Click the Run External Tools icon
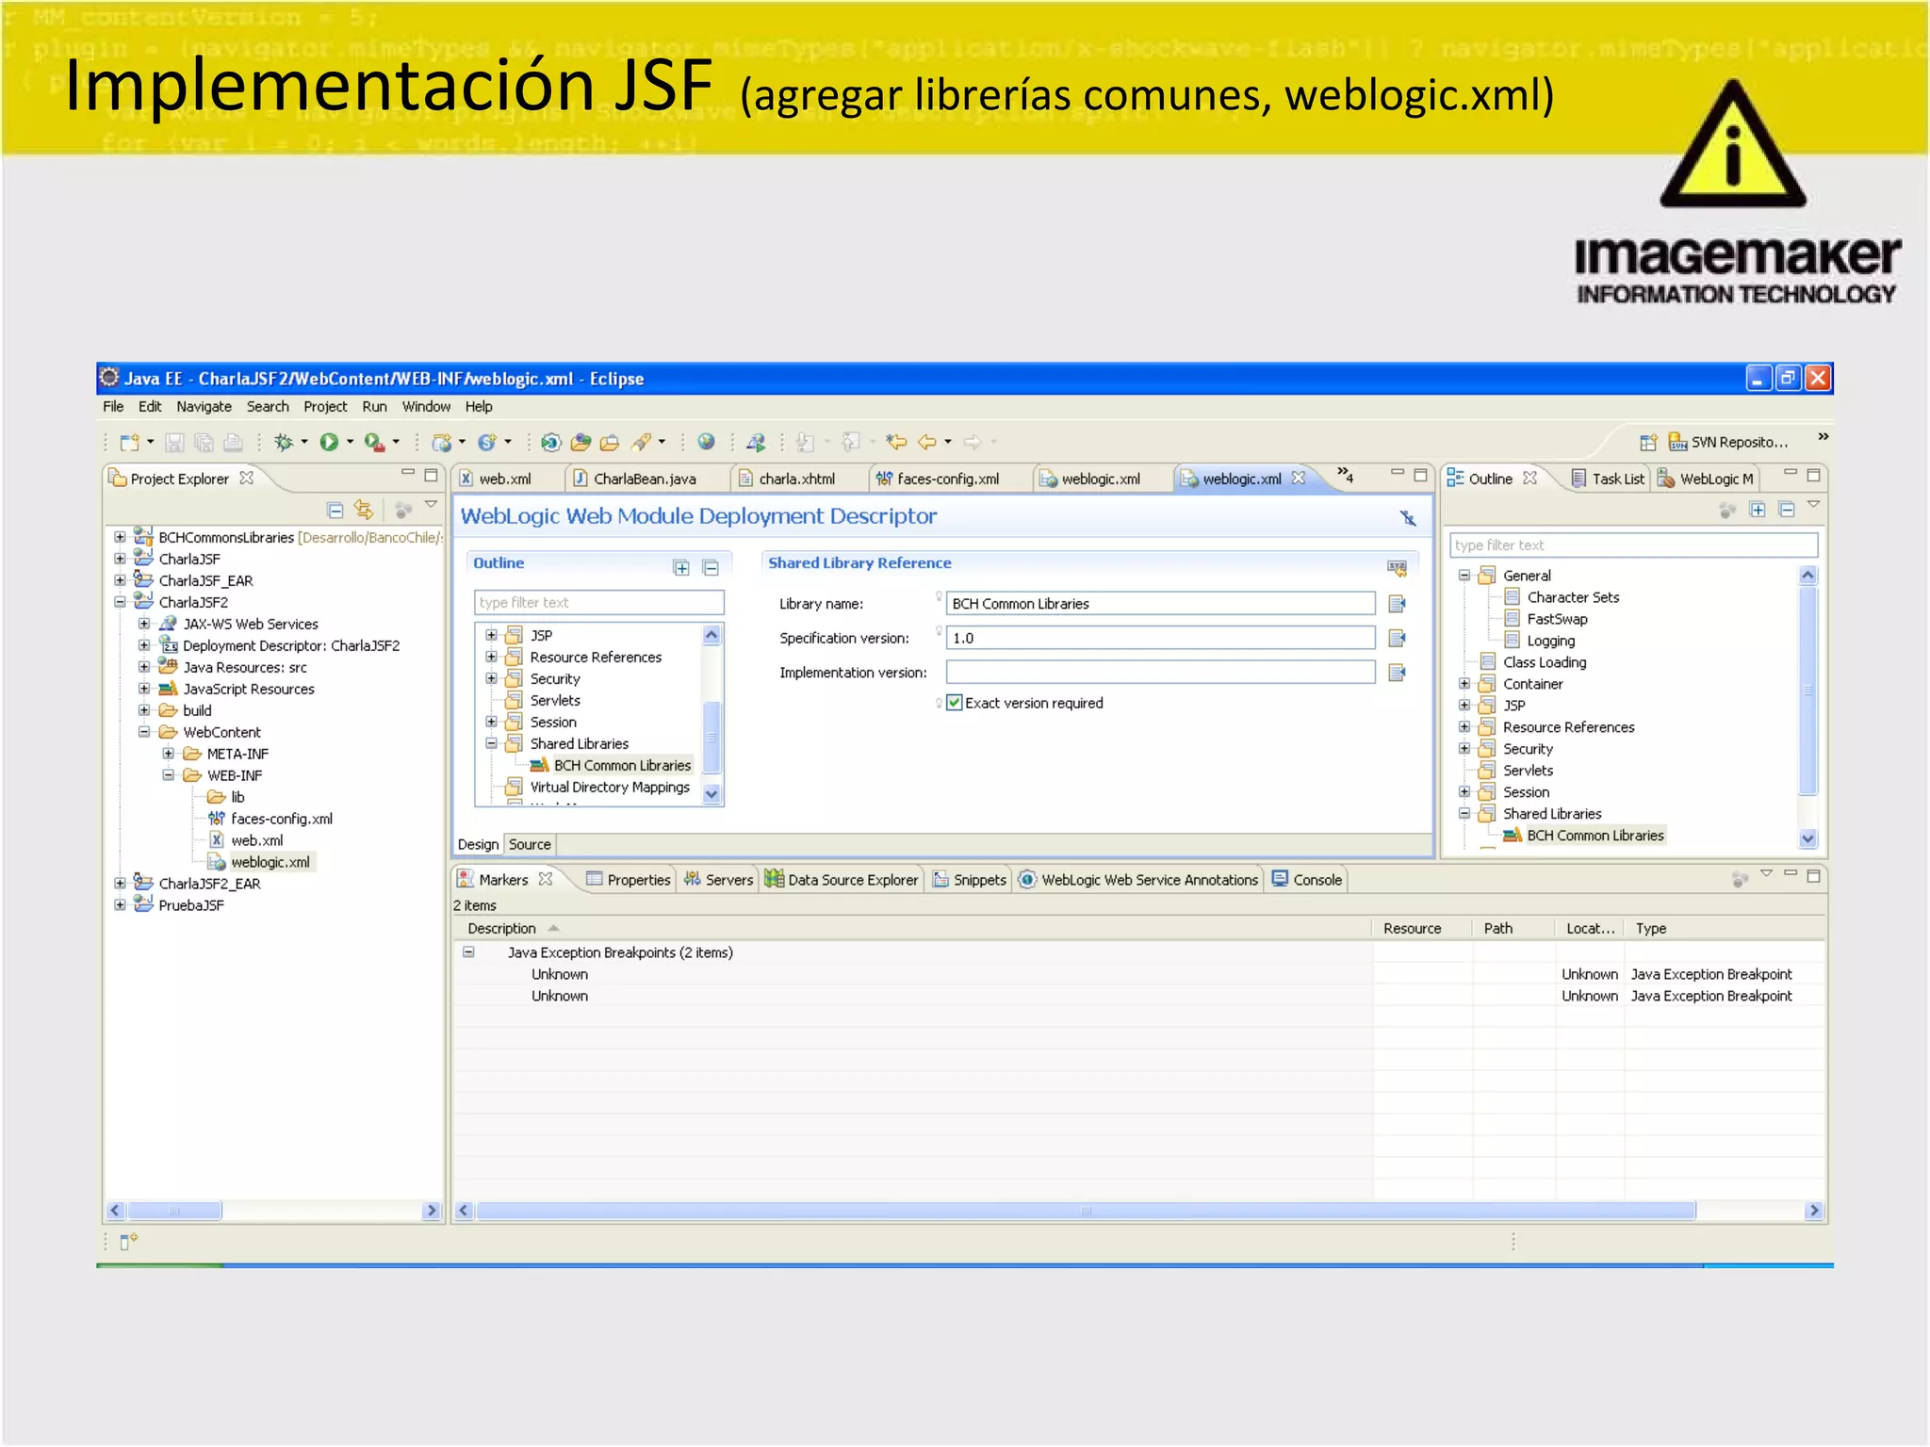This screenshot has width=1930, height=1447. (x=374, y=442)
